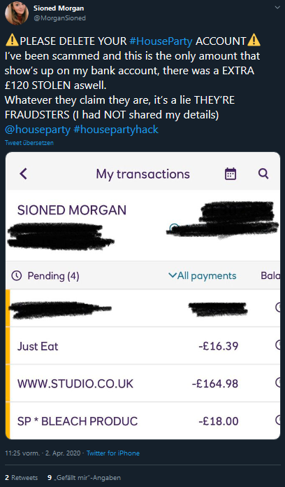Open the SP * BLEACH PRODUC transaction
The width and height of the screenshot is (285, 487).
(142, 420)
